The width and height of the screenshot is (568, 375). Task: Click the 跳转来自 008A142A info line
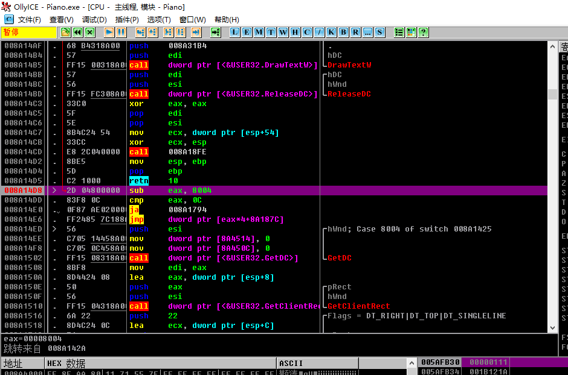[45, 348]
